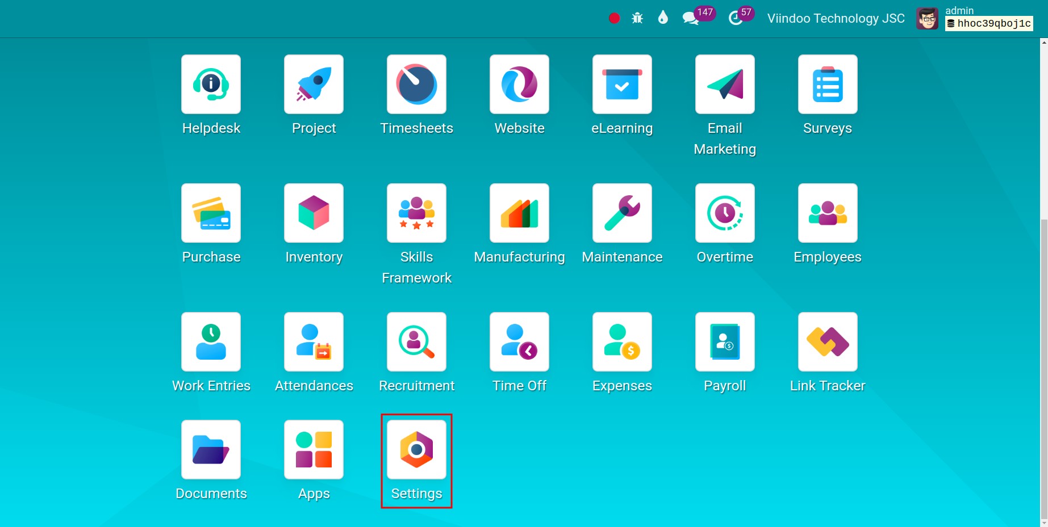Open the Attendances app

(x=314, y=342)
